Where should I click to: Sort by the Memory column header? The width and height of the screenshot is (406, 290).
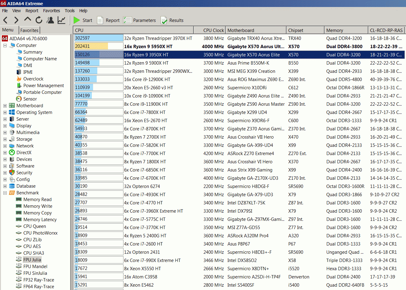346,30
